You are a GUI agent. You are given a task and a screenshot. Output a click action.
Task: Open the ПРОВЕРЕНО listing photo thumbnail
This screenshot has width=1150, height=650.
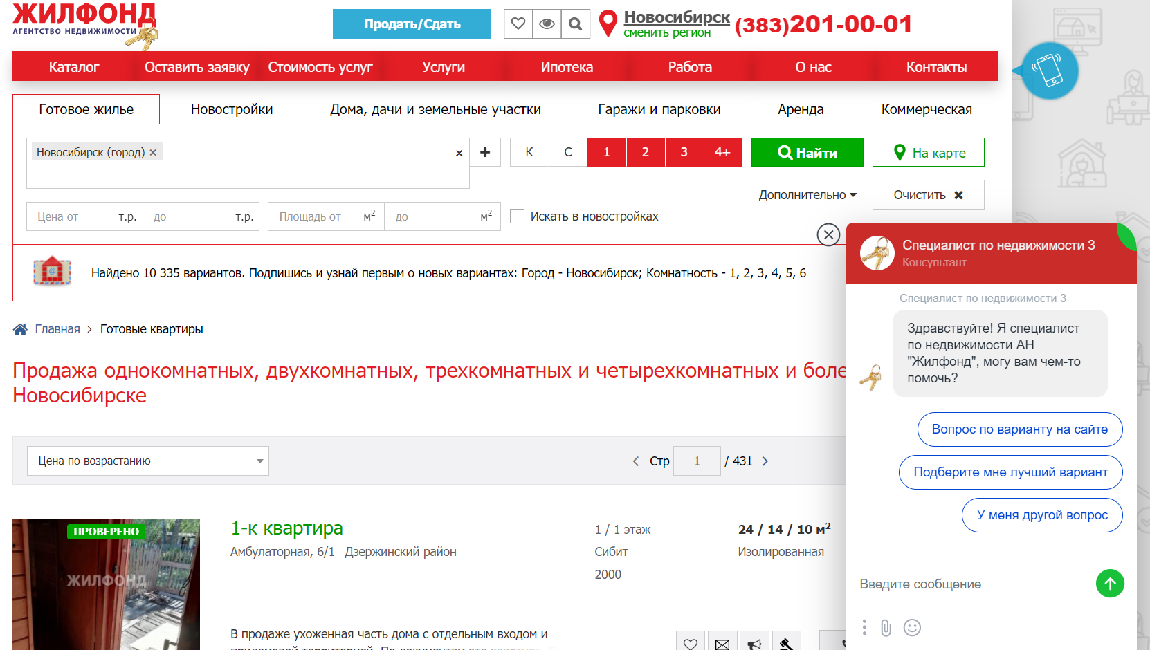(x=106, y=584)
